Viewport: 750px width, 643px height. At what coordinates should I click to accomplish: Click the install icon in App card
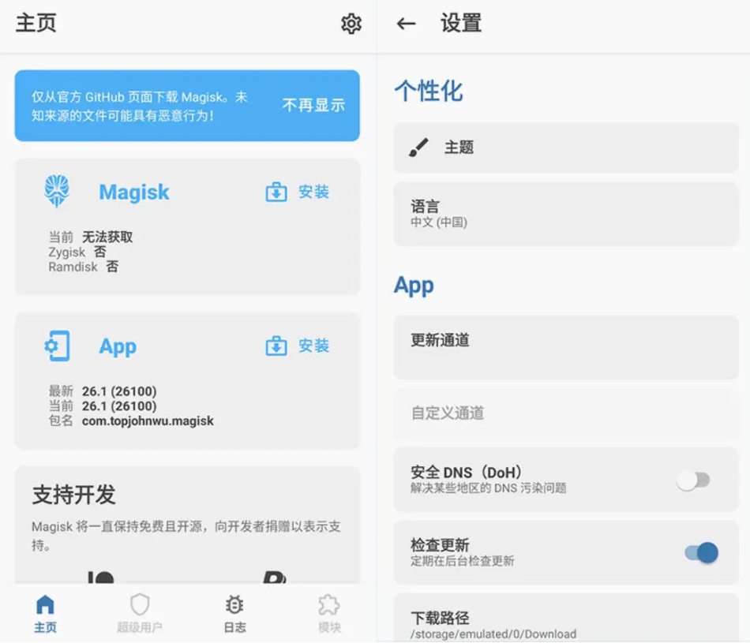tap(276, 346)
